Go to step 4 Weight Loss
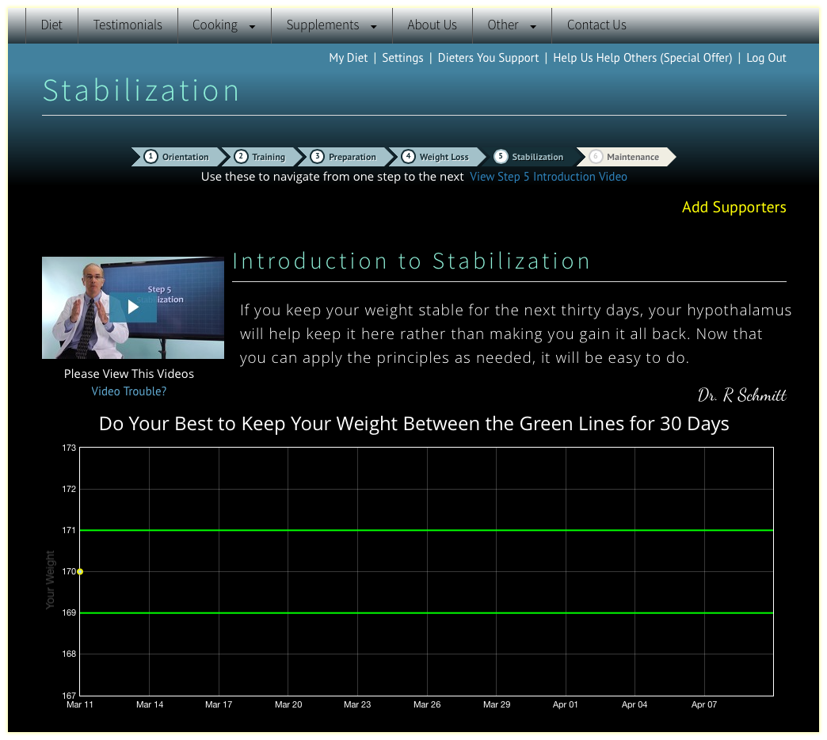 (436, 157)
